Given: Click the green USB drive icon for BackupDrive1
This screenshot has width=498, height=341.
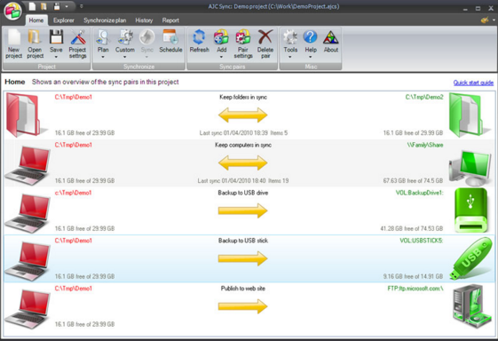Looking at the screenshot, I should pyautogui.click(x=470, y=210).
